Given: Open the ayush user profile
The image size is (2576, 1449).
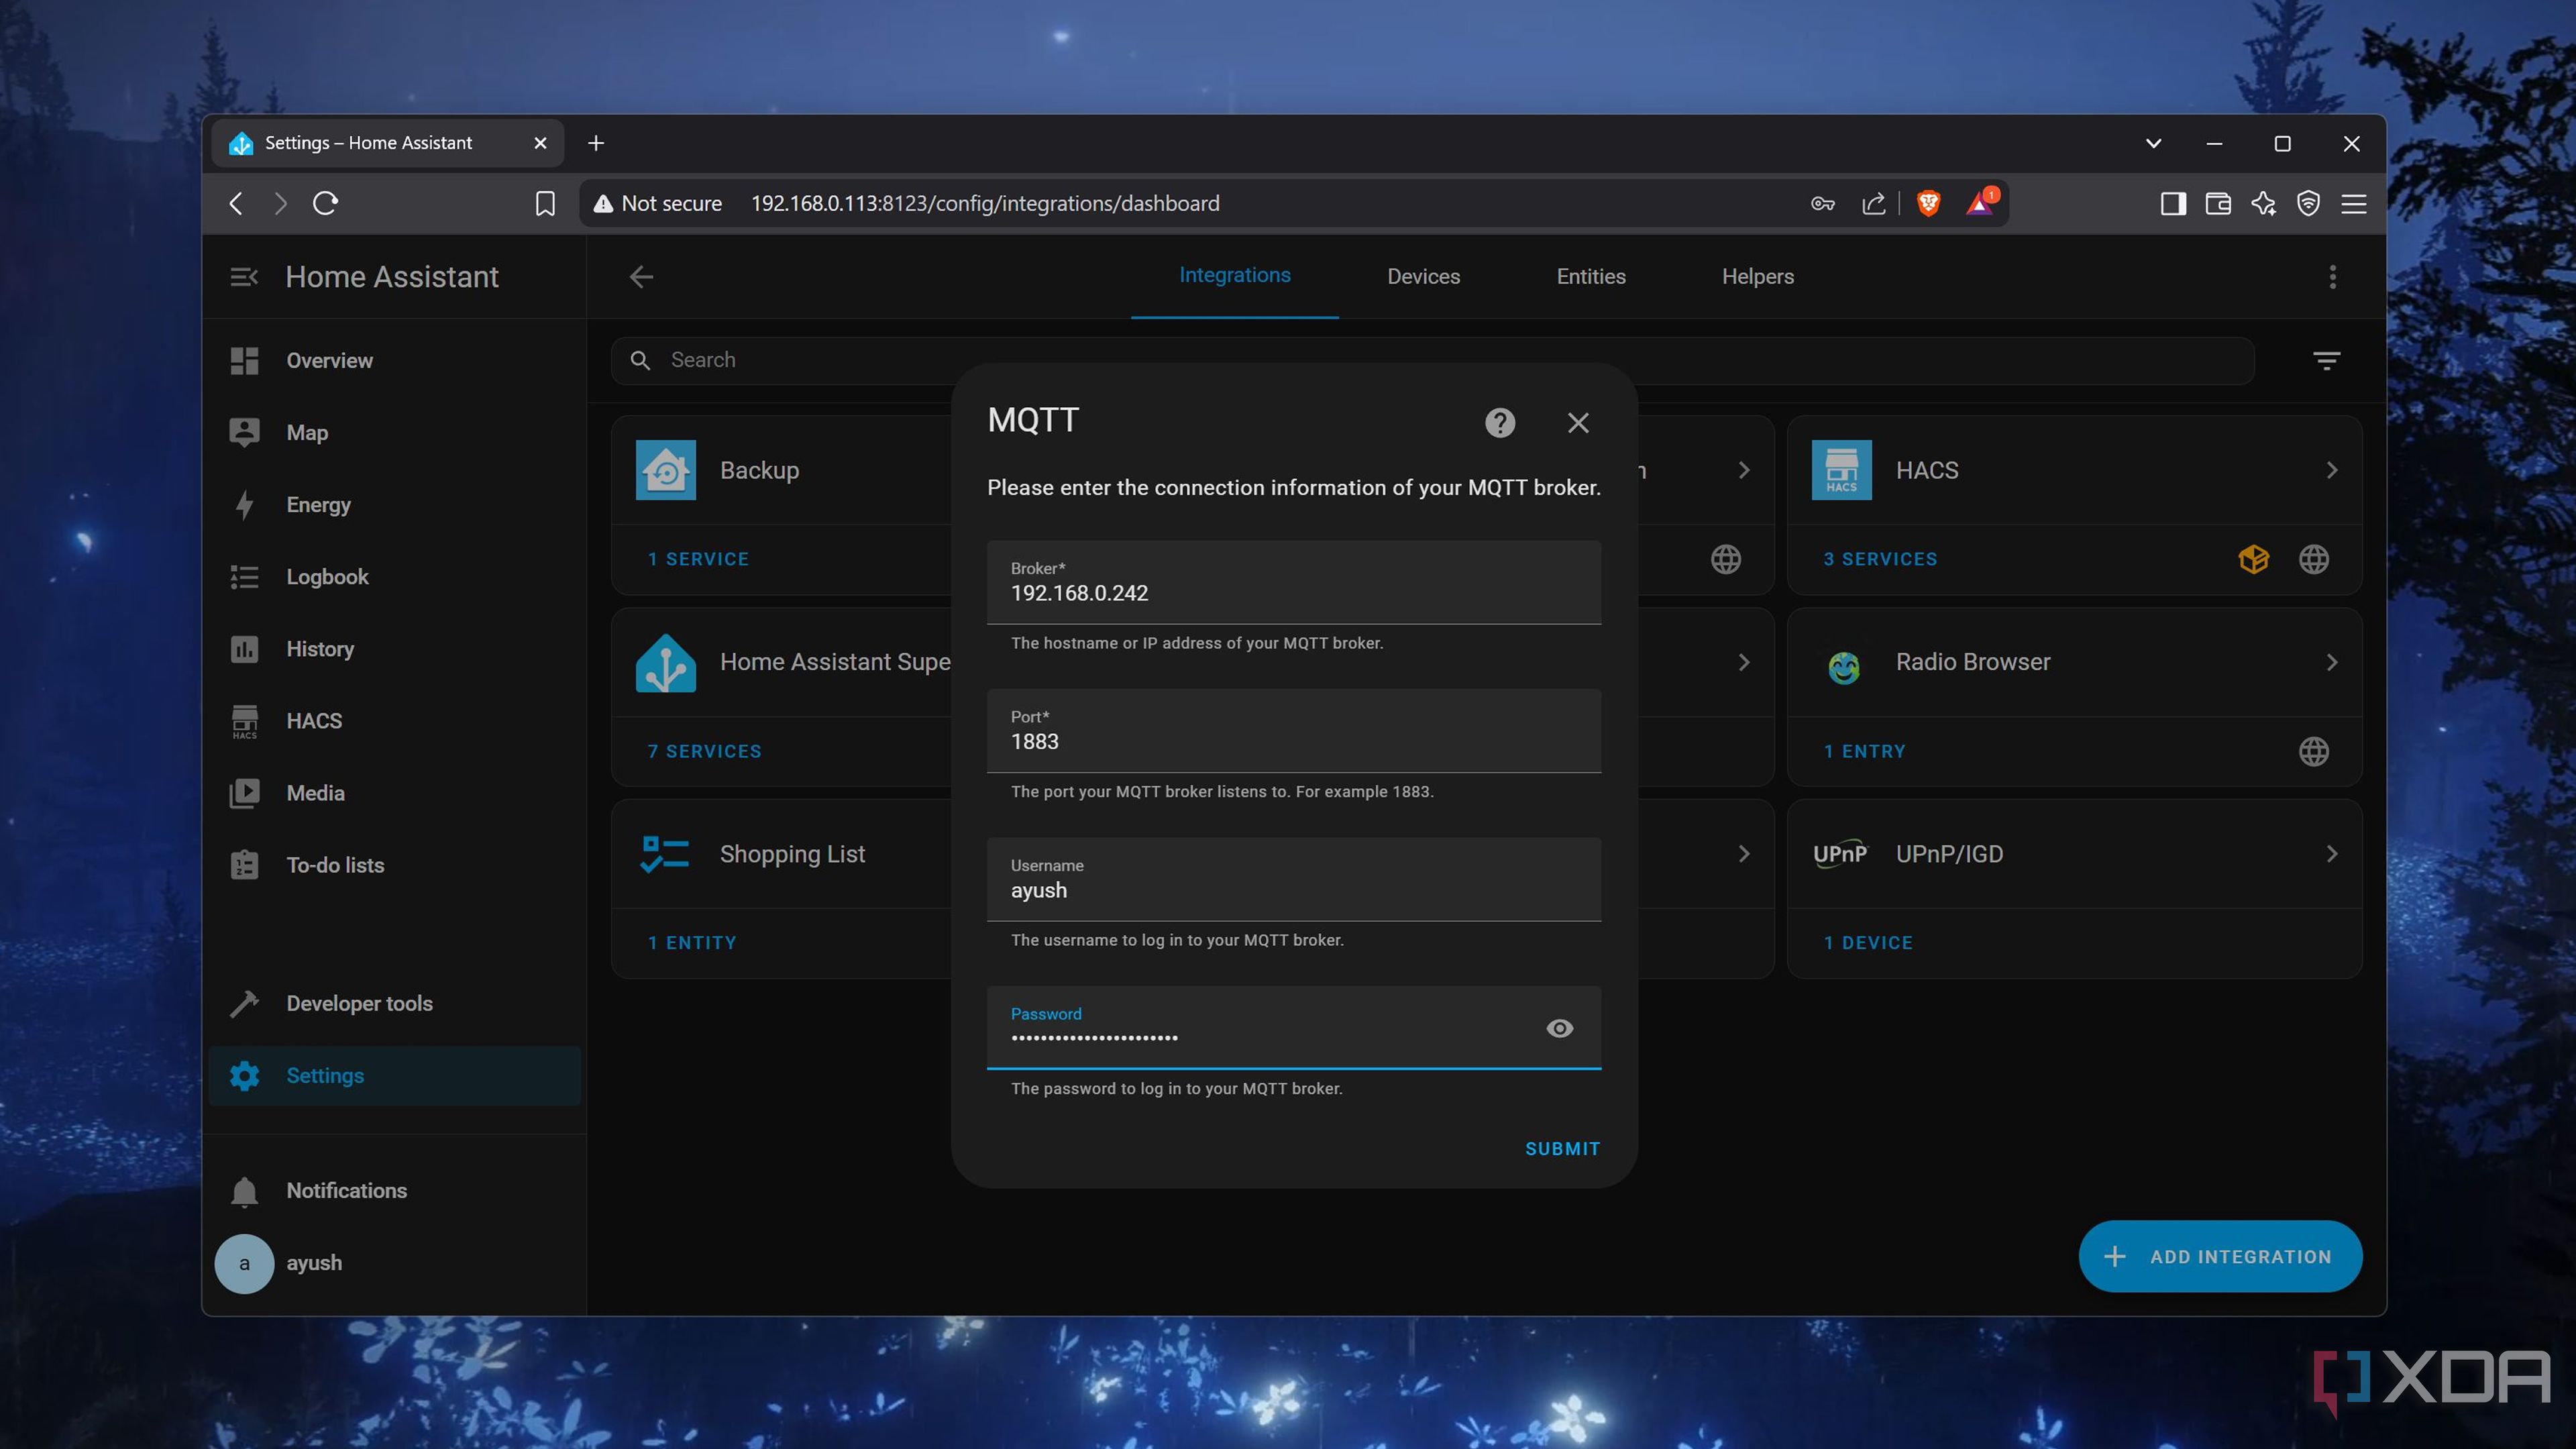Looking at the screenshot, I should click(x=394, y=1263).
